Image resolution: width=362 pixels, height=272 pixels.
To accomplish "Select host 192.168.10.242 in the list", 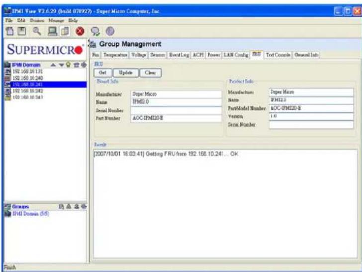I will (45, 91).
